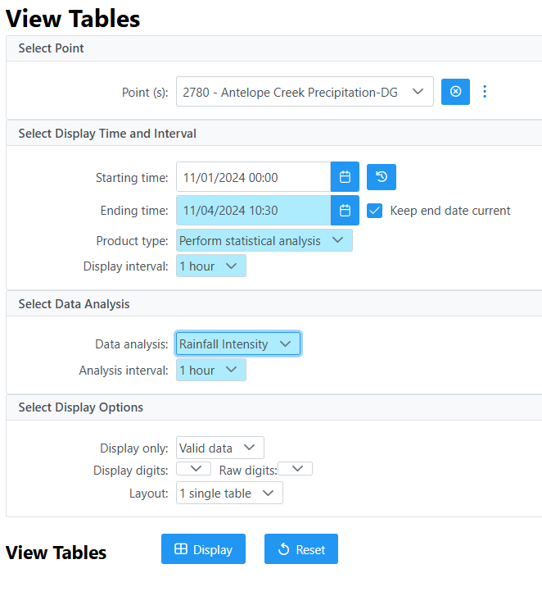
Task: Toggle Keep end date current checkbox
Action: (x=374, y=211)
